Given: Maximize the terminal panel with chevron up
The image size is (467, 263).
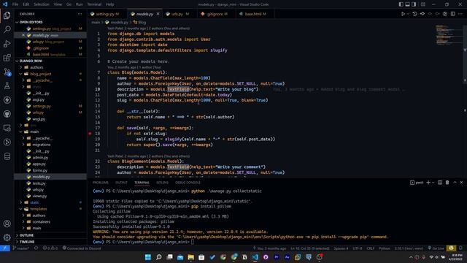Looking at the screenshot, I should coord(455,183).
